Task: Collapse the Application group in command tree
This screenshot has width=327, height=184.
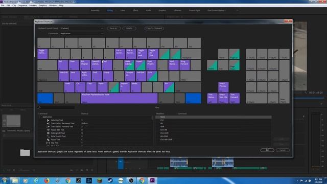Action: click(x=40, y=117)
